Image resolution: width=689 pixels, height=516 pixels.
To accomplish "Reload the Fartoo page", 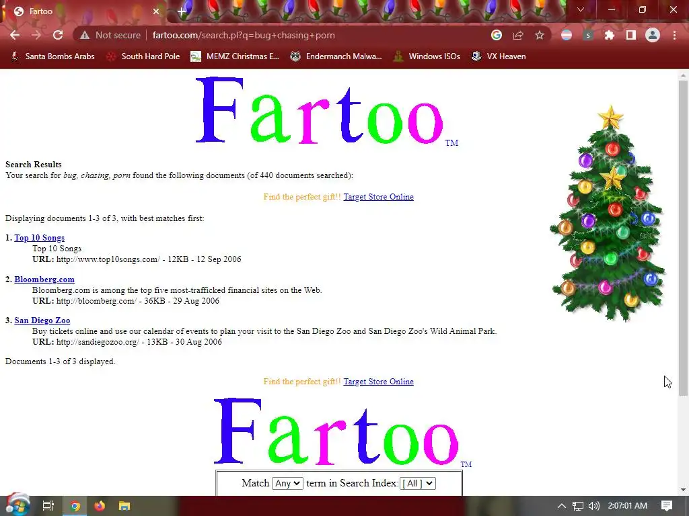I will click(58, 35).
